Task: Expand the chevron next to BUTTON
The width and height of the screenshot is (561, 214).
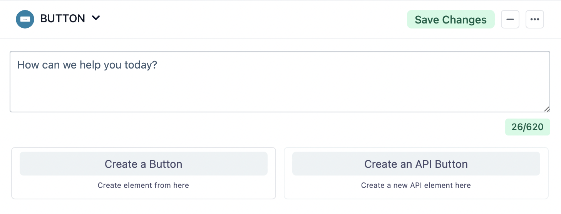Action: (96, 18)
